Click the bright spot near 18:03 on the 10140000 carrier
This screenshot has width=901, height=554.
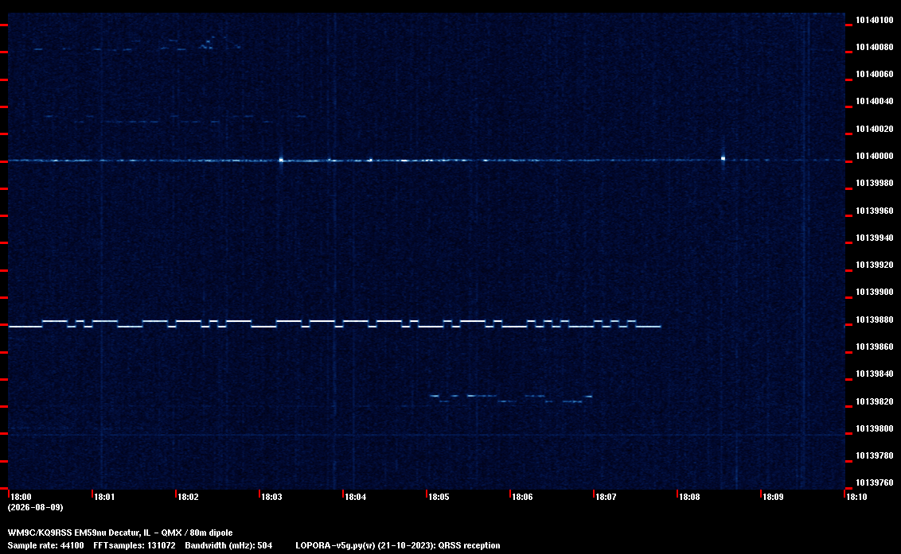pyautogui.click(x=281, y=161)
